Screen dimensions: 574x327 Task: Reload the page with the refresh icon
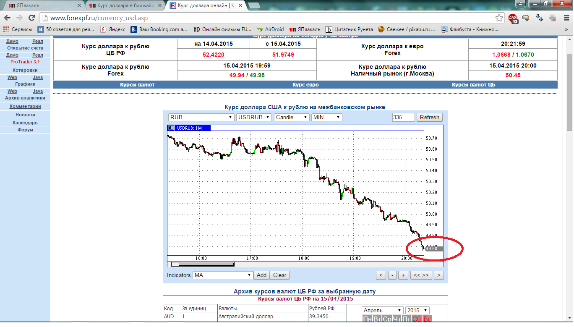(x=31, y=18)
